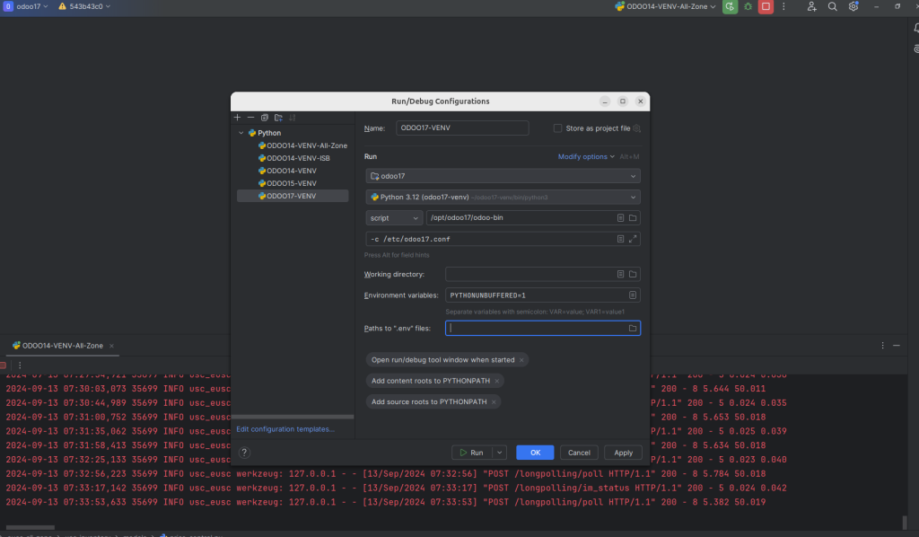Click the Name input field
The image size is (919, 537).
point(462,128)
